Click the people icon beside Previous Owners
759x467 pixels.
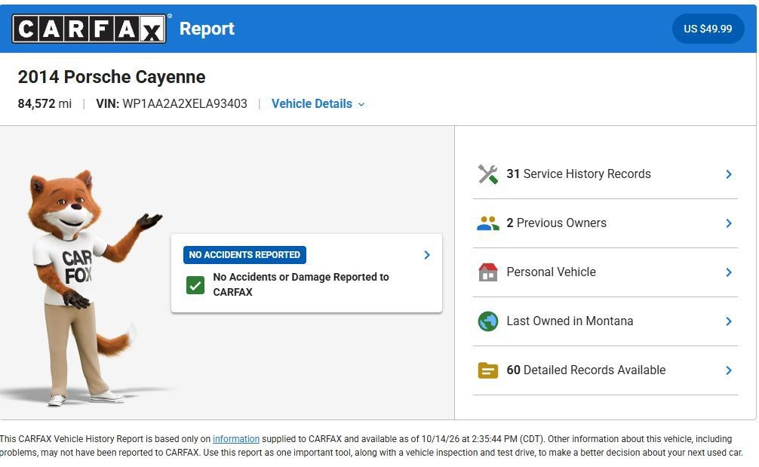[x=488, y=223]
